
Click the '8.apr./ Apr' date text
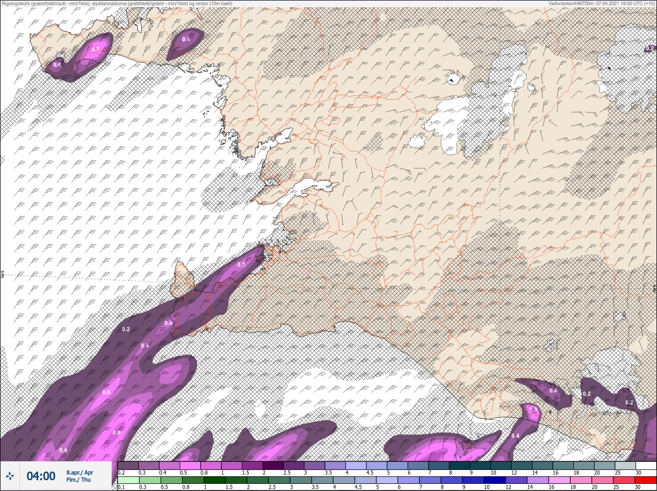click(80, 473)
